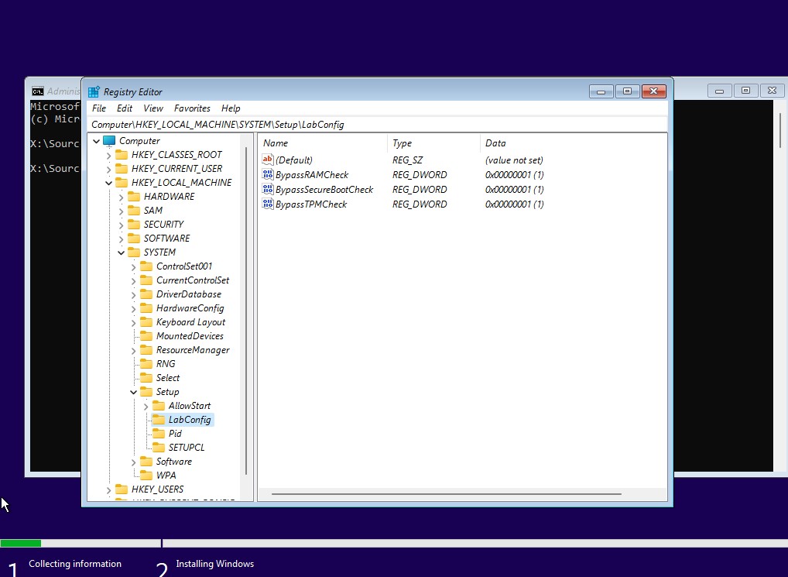Expand the CurrentControlSet key
Viewport: 788px width, 577px height.
tap(133, 281)
